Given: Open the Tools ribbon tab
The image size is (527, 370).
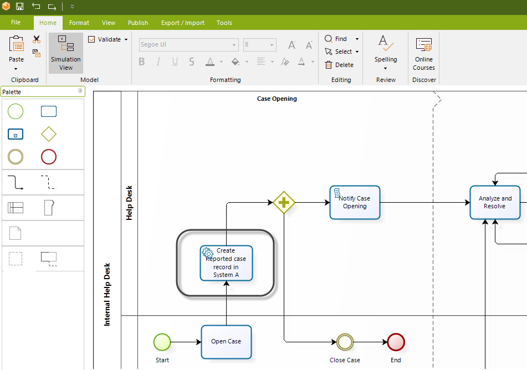Looking at the screenshot, I should point(224,23).
